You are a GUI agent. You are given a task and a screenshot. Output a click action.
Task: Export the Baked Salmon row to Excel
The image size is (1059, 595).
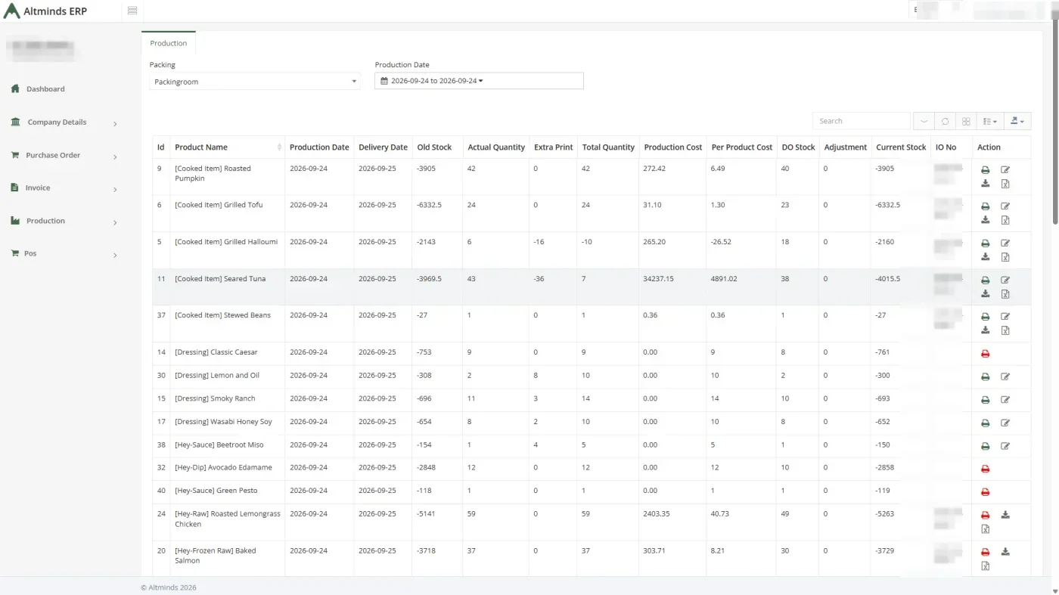985,566
